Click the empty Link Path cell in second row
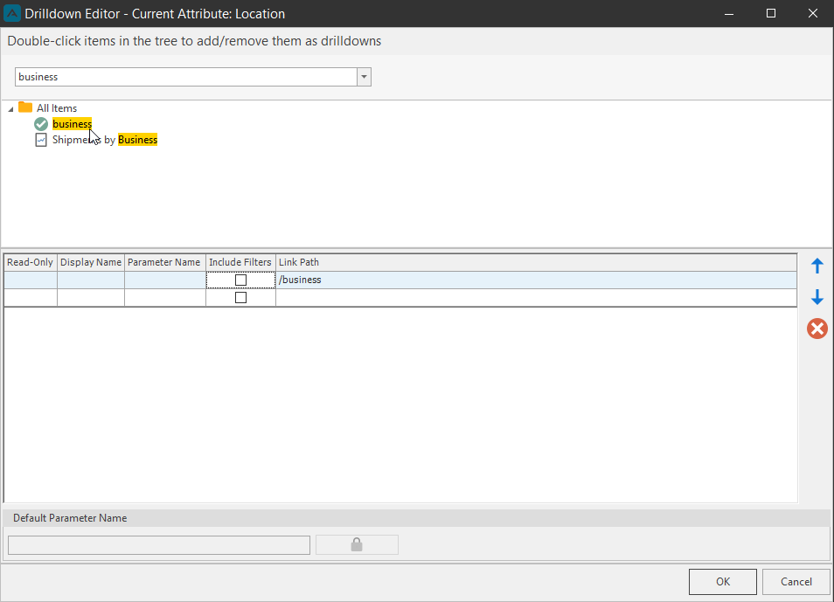This screenshot has height=602, width=834. 536,297
